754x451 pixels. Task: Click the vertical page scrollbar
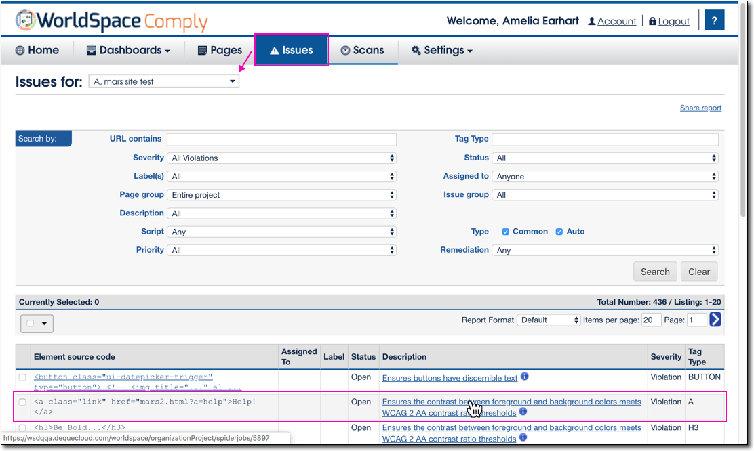[x=743, y=109]
